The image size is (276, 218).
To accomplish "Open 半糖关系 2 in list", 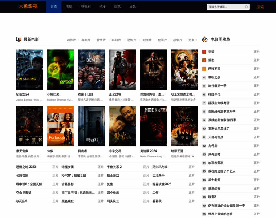I will point(114,167).
